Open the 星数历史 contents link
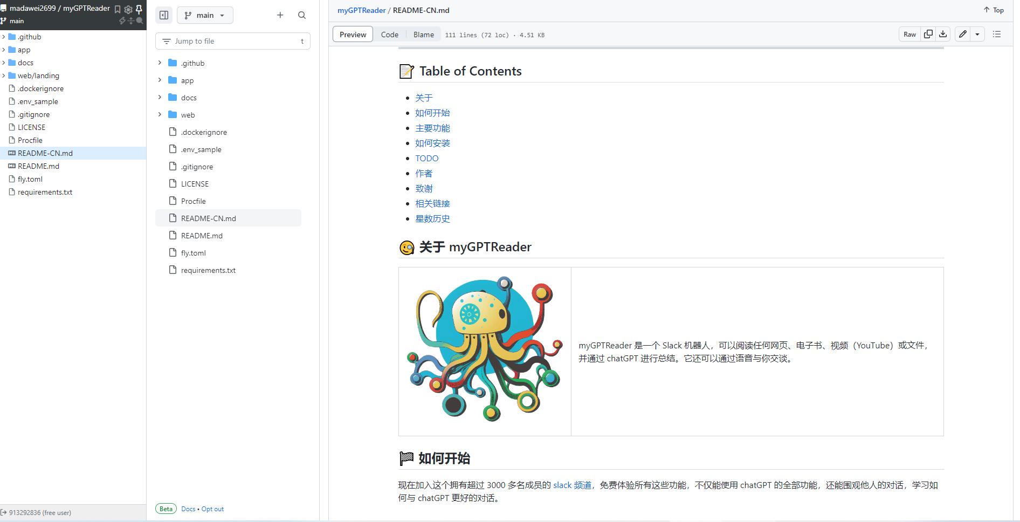Viewport: 1020px width, 522px height. (432, 218)
